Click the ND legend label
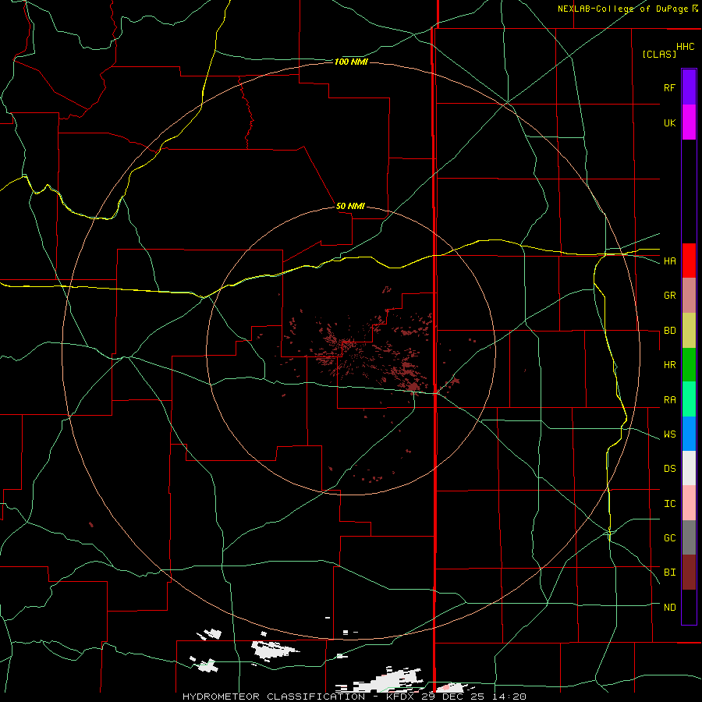702x702 pixels. [x=669, y=608]
